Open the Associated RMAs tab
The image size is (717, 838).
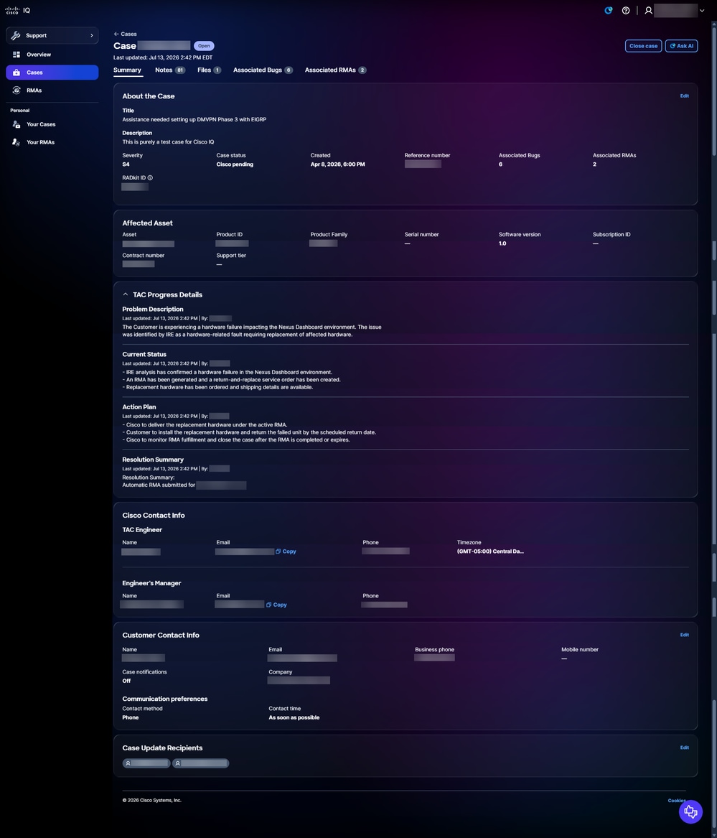coord(335,70)
